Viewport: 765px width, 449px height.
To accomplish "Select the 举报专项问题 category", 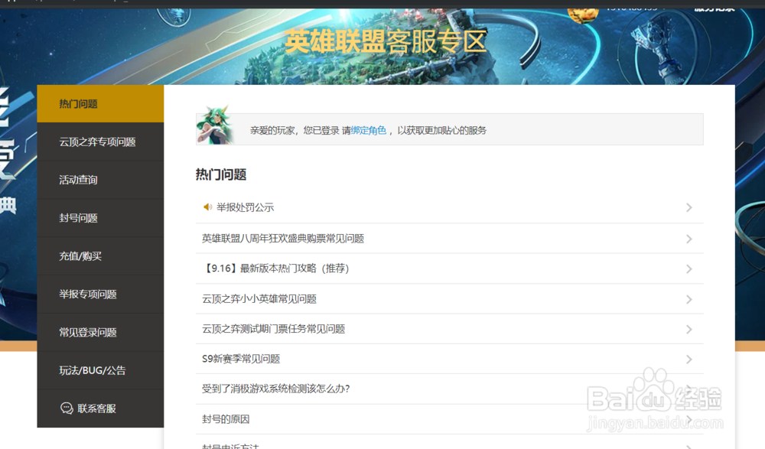I will click(100, 294).
